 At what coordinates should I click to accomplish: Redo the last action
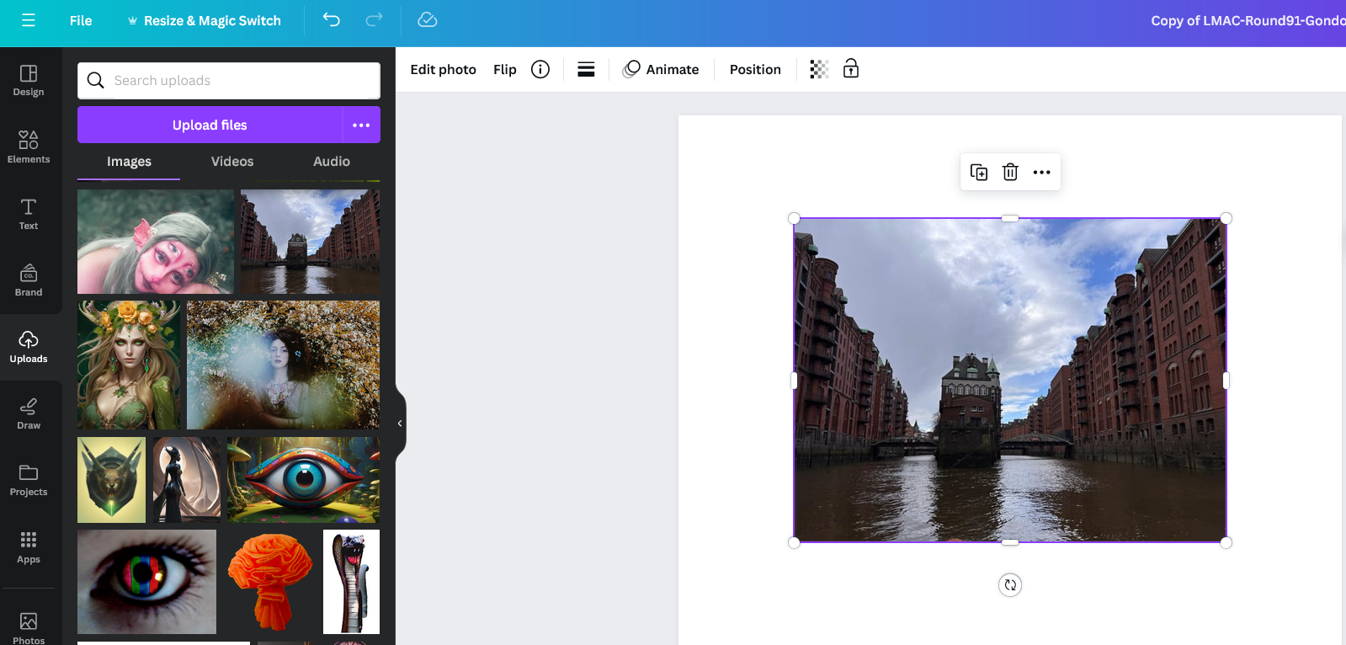point(374,19)
